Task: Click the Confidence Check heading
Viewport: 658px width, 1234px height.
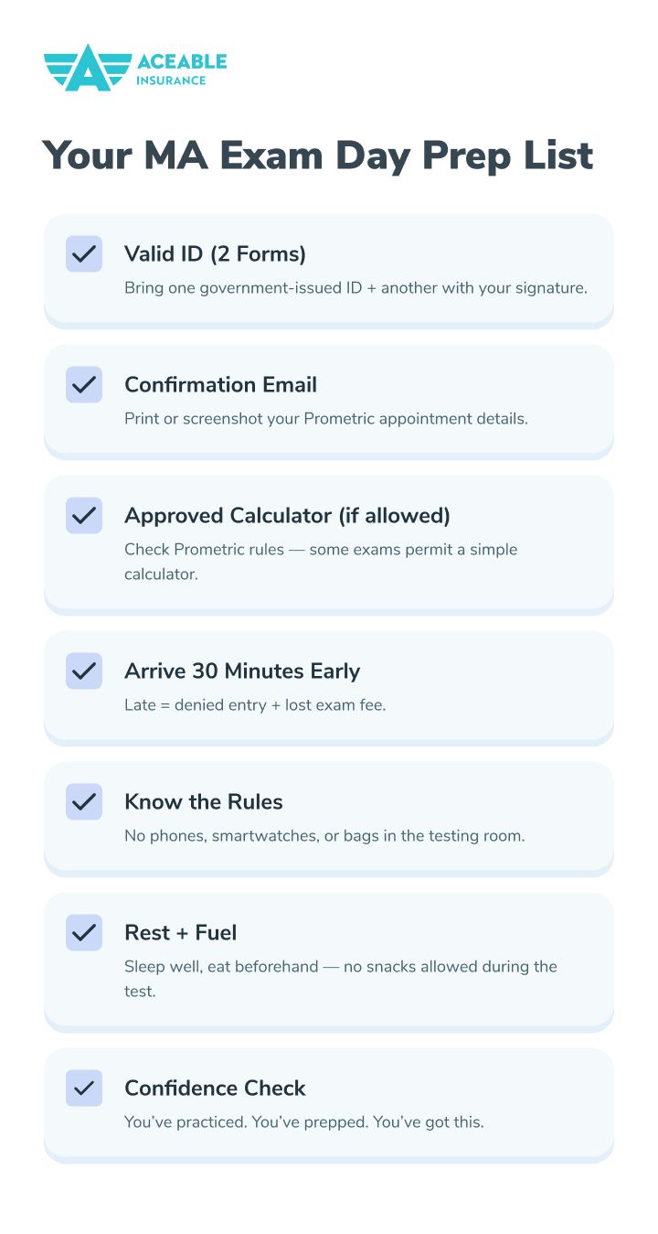Action: tap(215, 1088)
